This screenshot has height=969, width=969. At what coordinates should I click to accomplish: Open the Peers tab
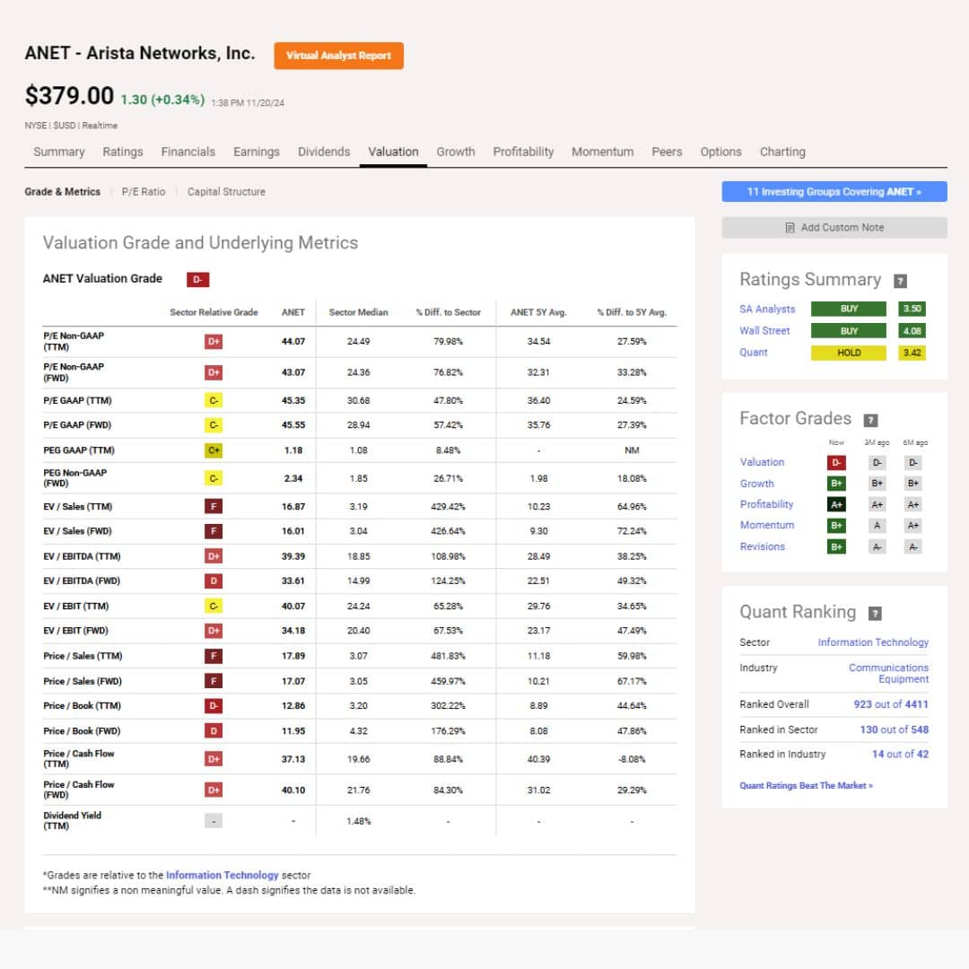(667, 152)
